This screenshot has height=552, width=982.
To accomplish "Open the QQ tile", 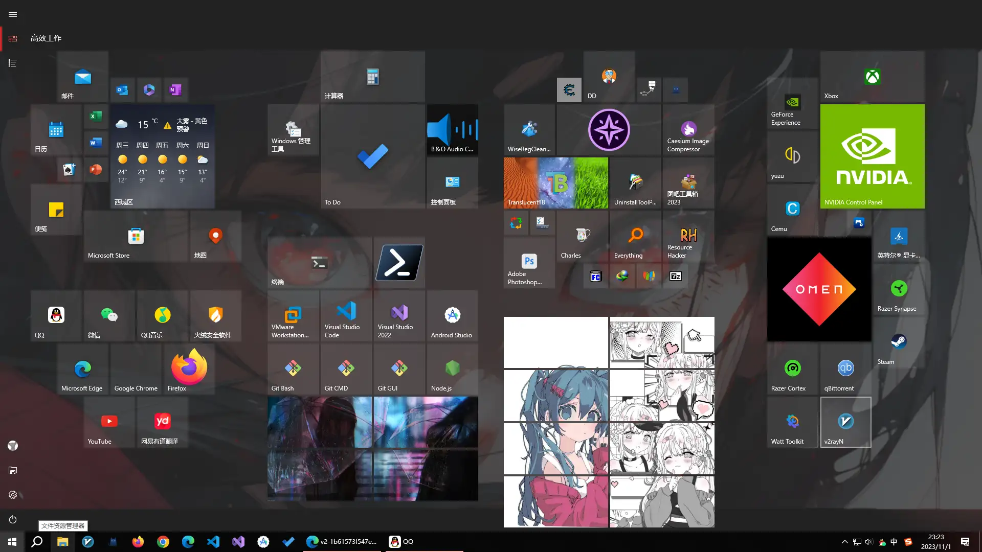I will click(56, 316).
